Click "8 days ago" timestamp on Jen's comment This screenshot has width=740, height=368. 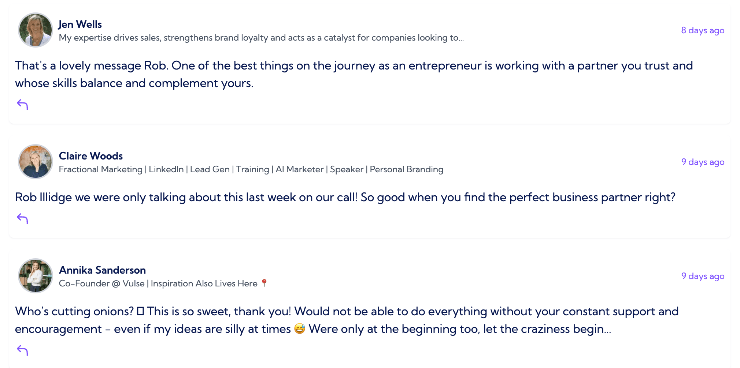point(702,30)
